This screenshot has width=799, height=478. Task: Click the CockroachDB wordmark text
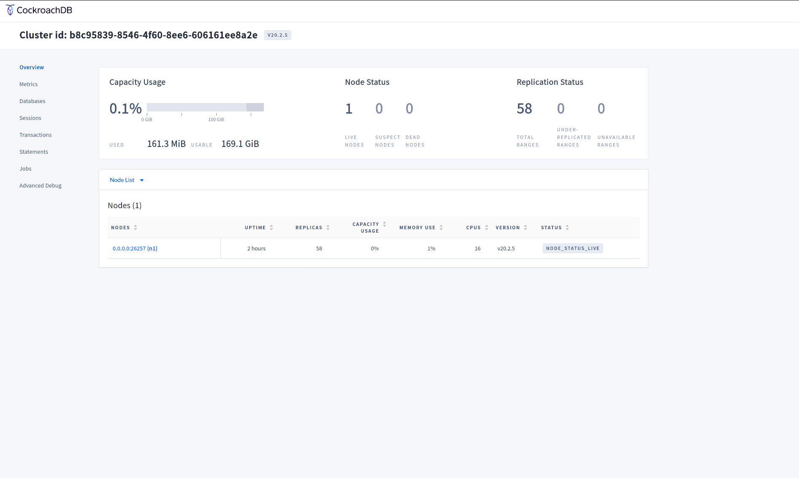[44, 10]
